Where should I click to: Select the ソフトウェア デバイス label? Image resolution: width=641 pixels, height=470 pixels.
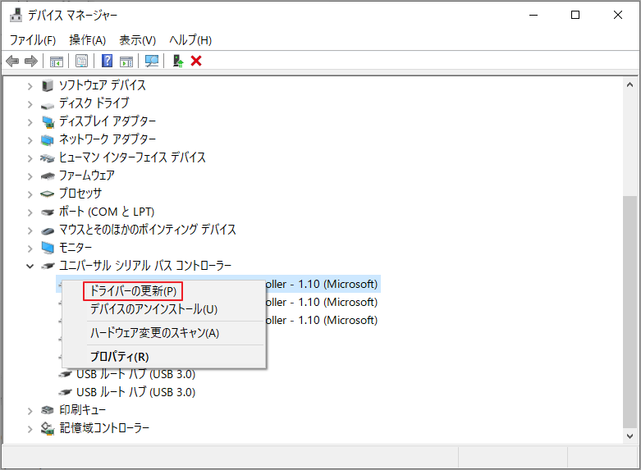pyautogui.click(x=103, y=85)
